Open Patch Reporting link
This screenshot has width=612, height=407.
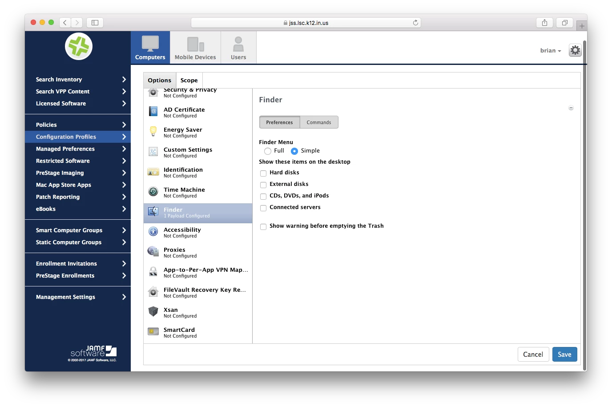tap(58, 197)
